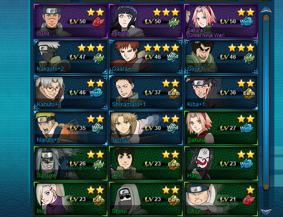Click the Kiba+1 name label

click(196, 104)
